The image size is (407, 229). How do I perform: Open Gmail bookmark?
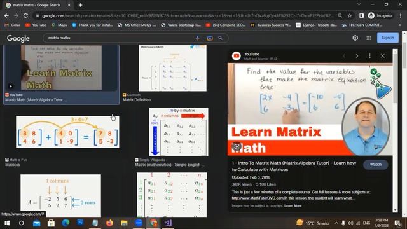pyautogui.click(x=13, y=25)
